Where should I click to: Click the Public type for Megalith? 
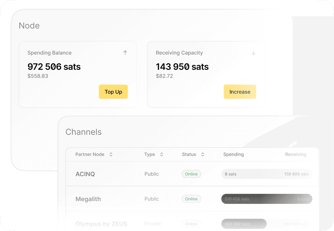tap(152, 199)
